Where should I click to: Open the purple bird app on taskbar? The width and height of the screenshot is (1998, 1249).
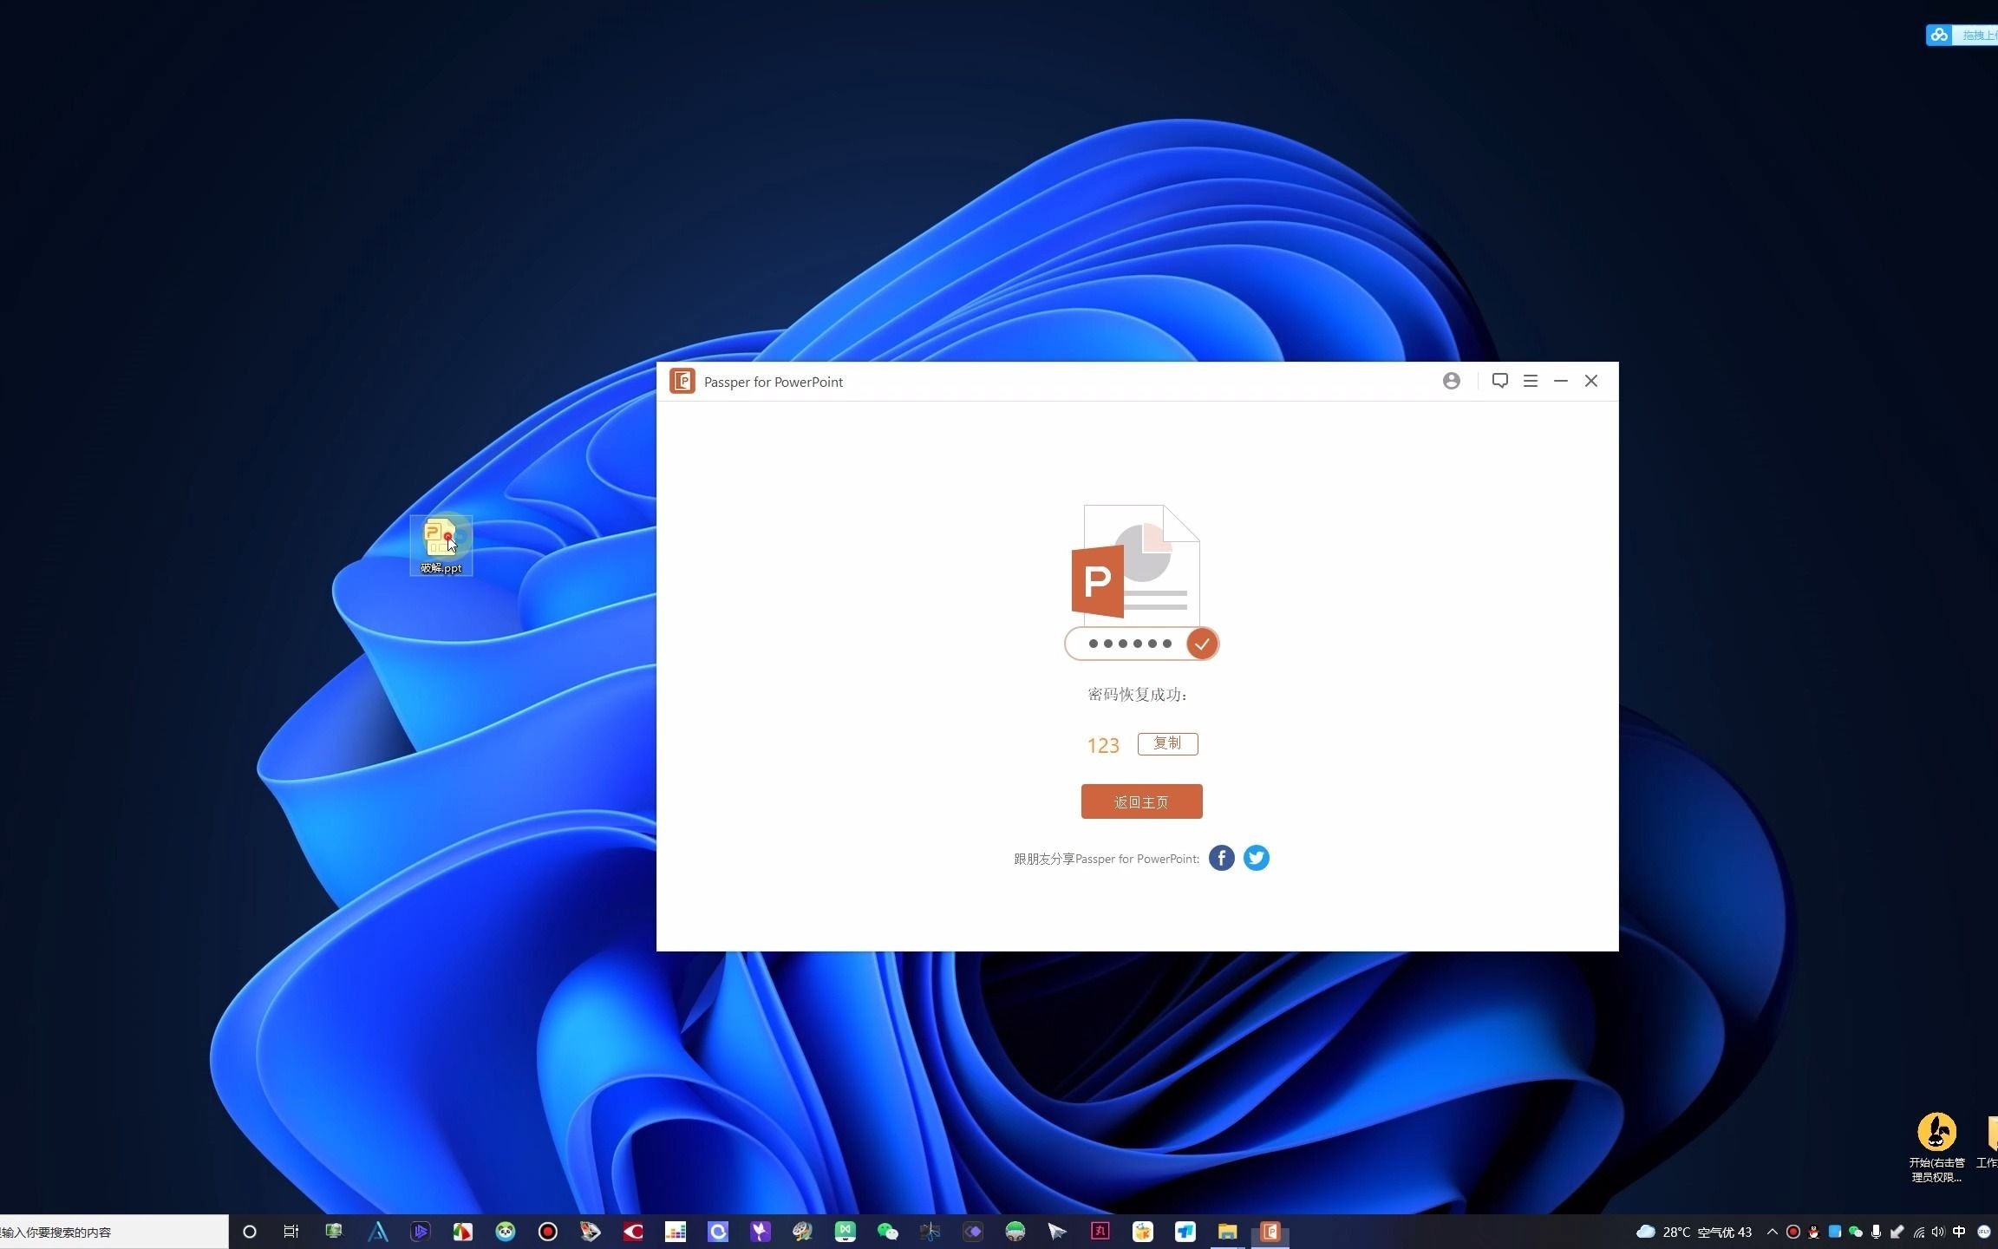pos(760,1232)
